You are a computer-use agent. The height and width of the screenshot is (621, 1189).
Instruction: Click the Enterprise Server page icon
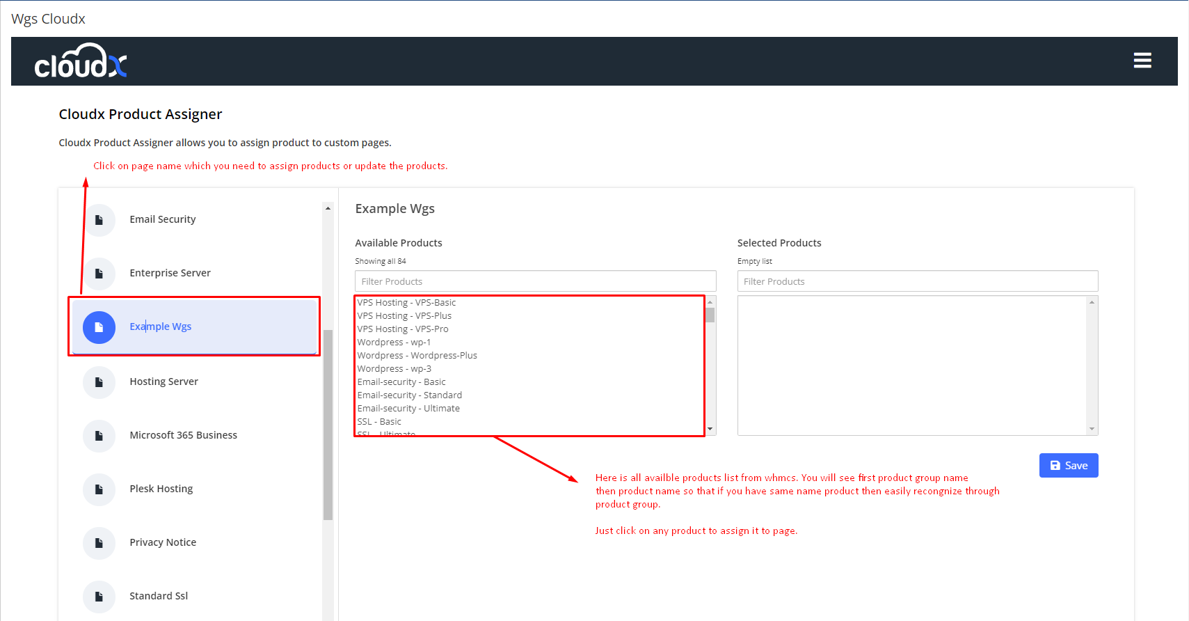click(99, 274)
